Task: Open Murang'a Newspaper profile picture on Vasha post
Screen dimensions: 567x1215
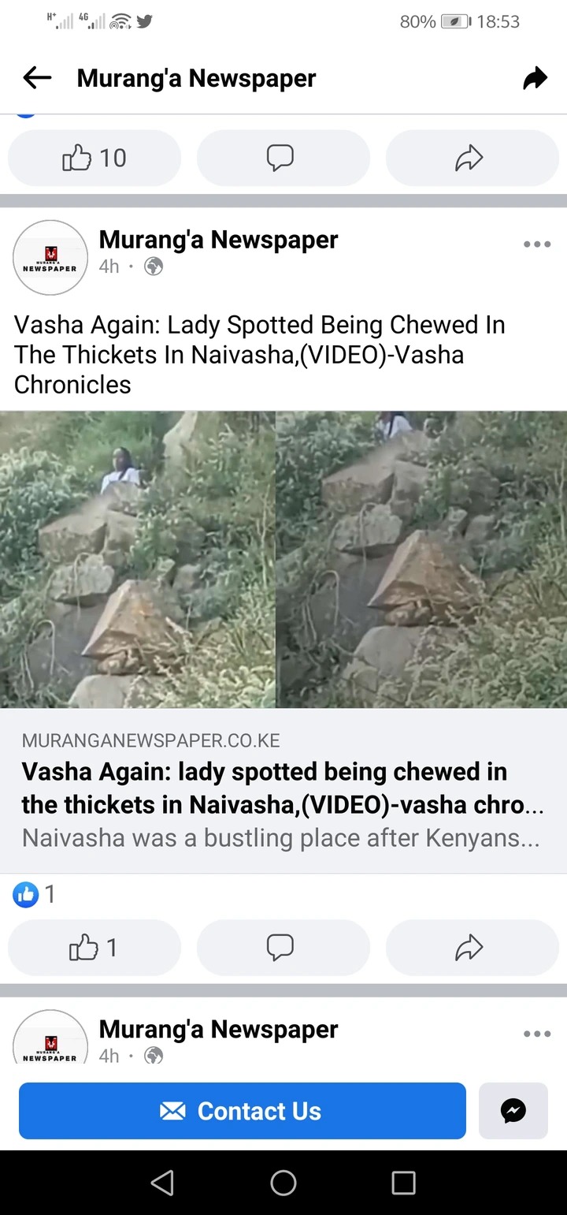Action: coord(50,257)
